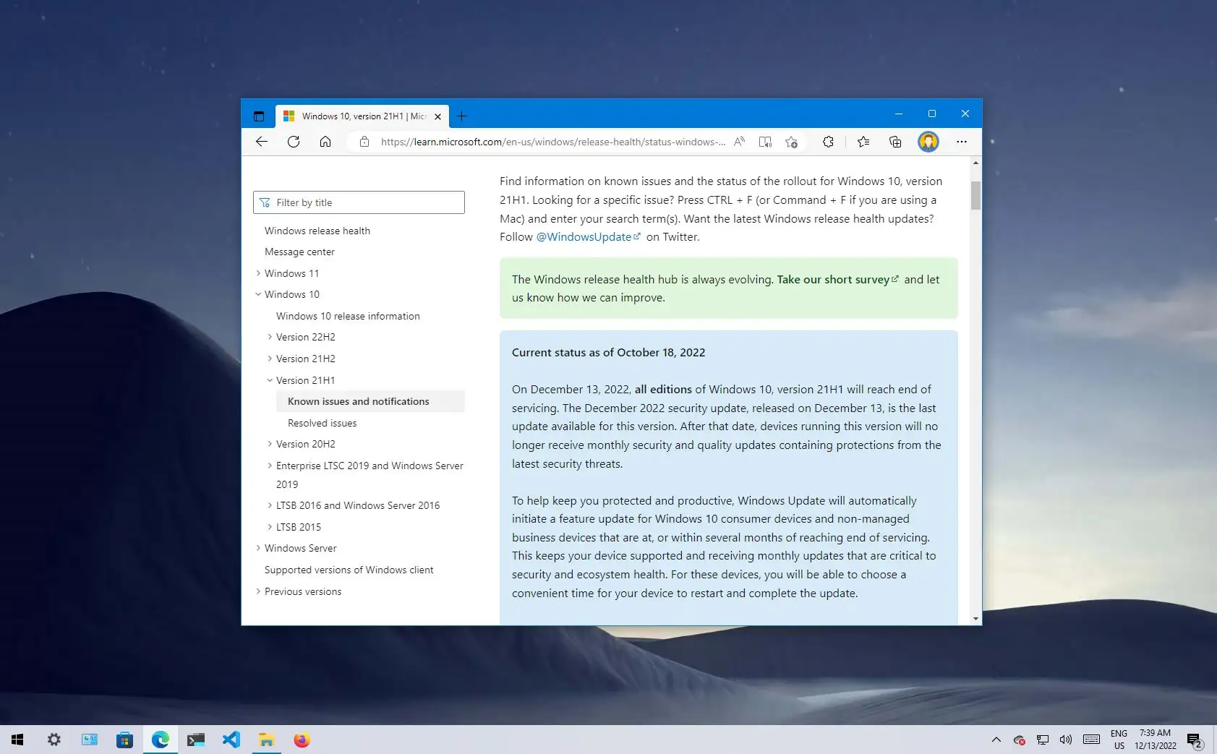The width and height of the screenshot is (1217, 754).
Task: Switch to Microsoft Edge in the taskbar
Action: (160, 740)
